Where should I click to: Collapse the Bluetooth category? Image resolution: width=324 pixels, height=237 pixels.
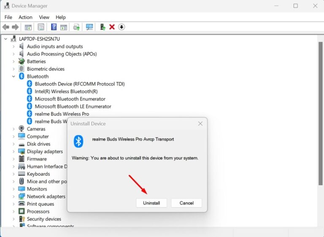[x=13, y=76]
